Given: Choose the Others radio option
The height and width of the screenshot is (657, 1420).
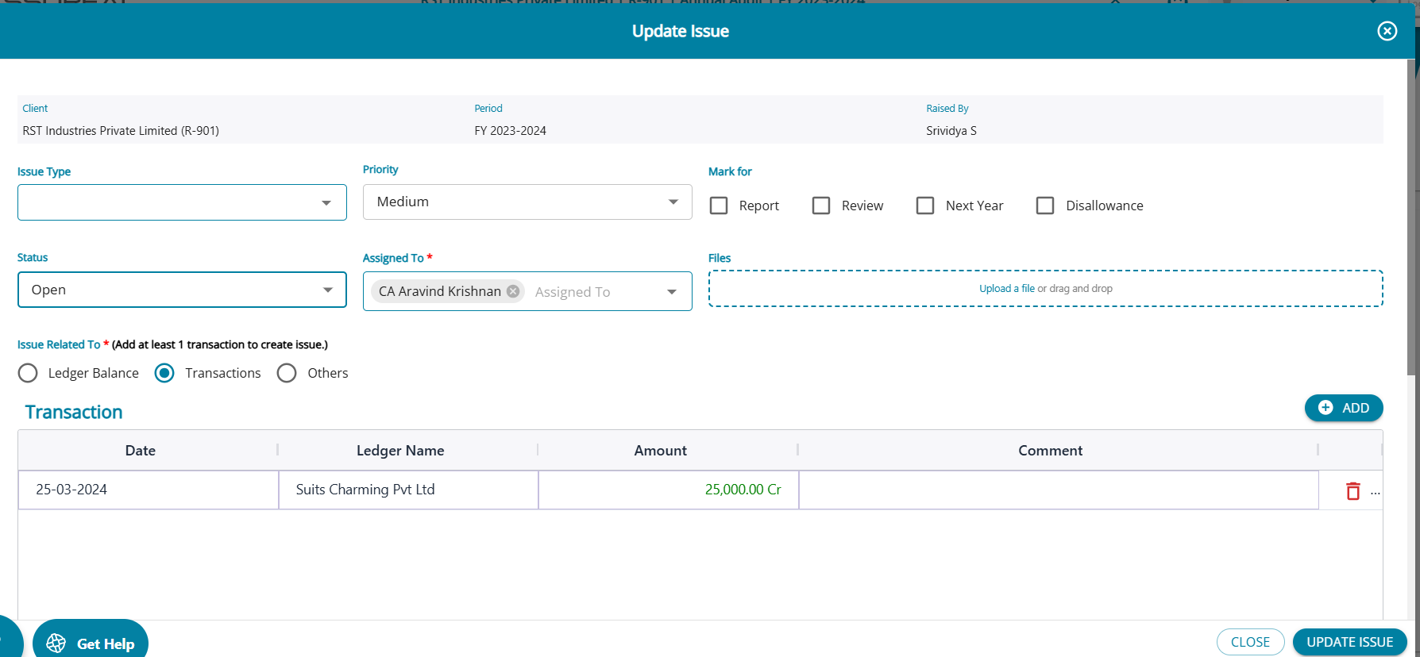Looking at the screenshot, I should 287,373.
